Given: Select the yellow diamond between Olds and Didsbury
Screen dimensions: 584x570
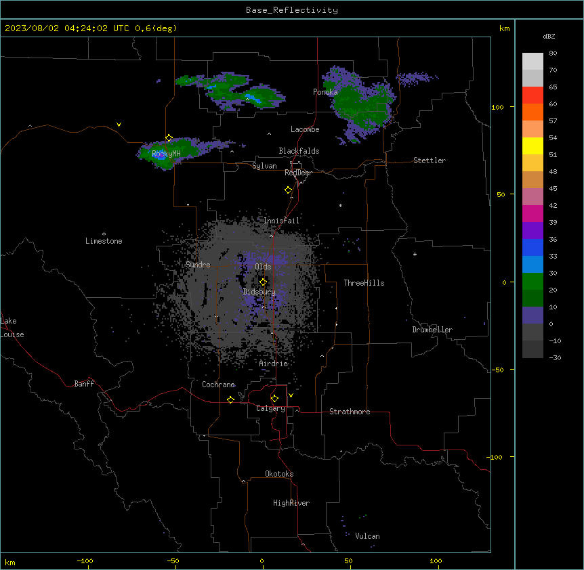Looking at the screenshot, I should pyautogui.click(x=263, y=282).
